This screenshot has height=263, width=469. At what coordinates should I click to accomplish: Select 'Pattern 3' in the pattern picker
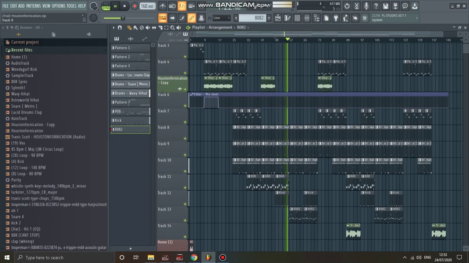click(130, 66)
